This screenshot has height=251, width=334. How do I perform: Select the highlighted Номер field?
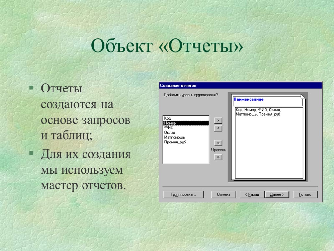(x=186, y=123)
